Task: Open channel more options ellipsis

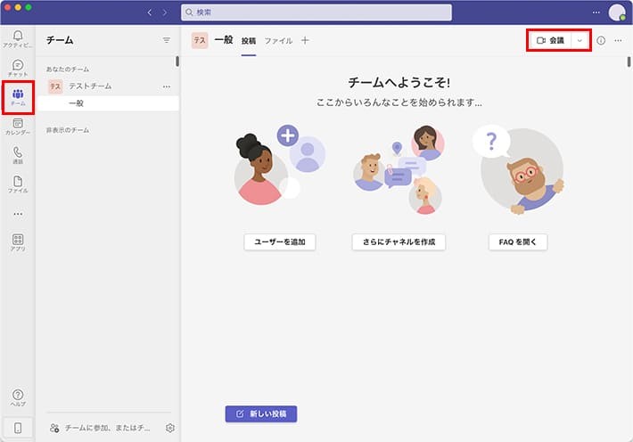Action: click(618, 40)
